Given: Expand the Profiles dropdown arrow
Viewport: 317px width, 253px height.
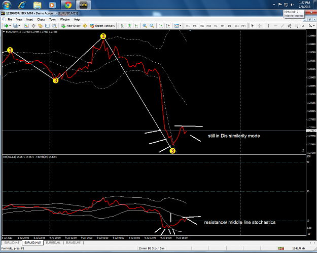Looking at the screenshot, I should (x=19, y=26).
